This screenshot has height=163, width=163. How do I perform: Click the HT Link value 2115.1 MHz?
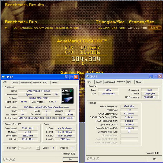pos(28,139)
